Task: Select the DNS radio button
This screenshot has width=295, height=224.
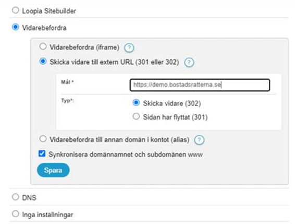Action: (16, 197)
